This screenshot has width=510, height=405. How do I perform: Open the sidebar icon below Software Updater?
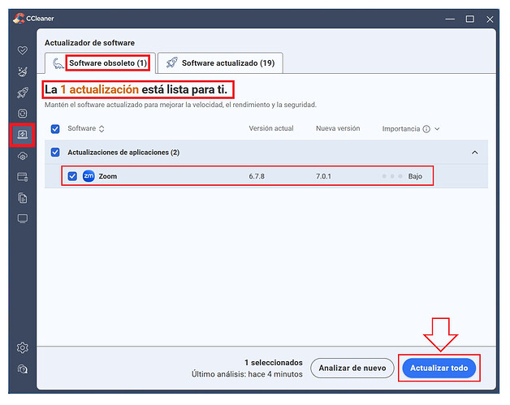click(23, 157)
